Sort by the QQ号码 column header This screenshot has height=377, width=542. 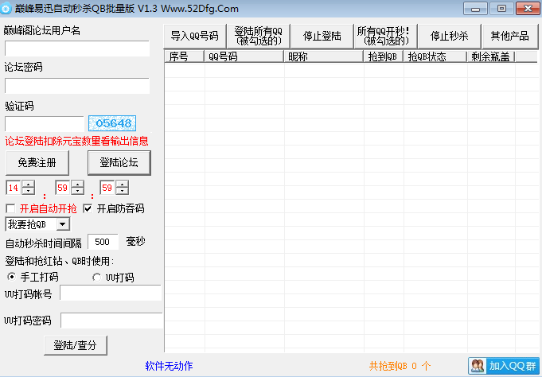(244, 56)
